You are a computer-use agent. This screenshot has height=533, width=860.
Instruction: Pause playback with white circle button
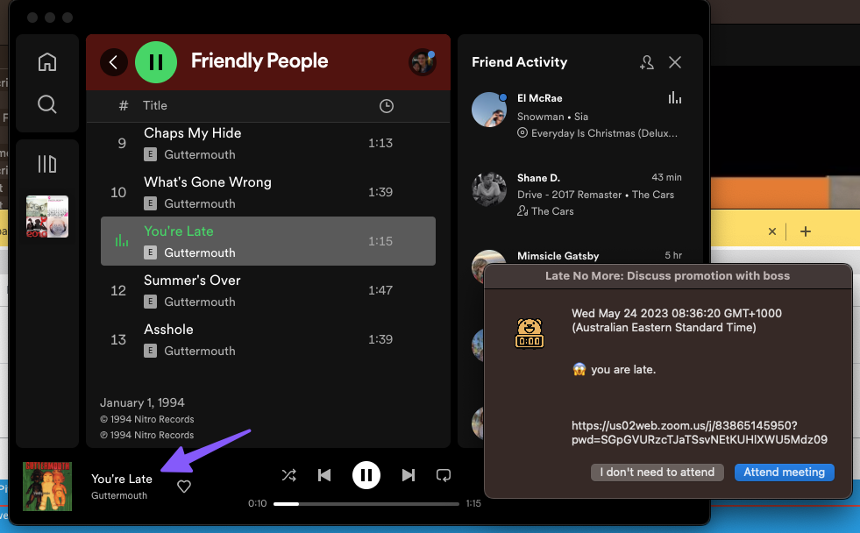(366, 475)
